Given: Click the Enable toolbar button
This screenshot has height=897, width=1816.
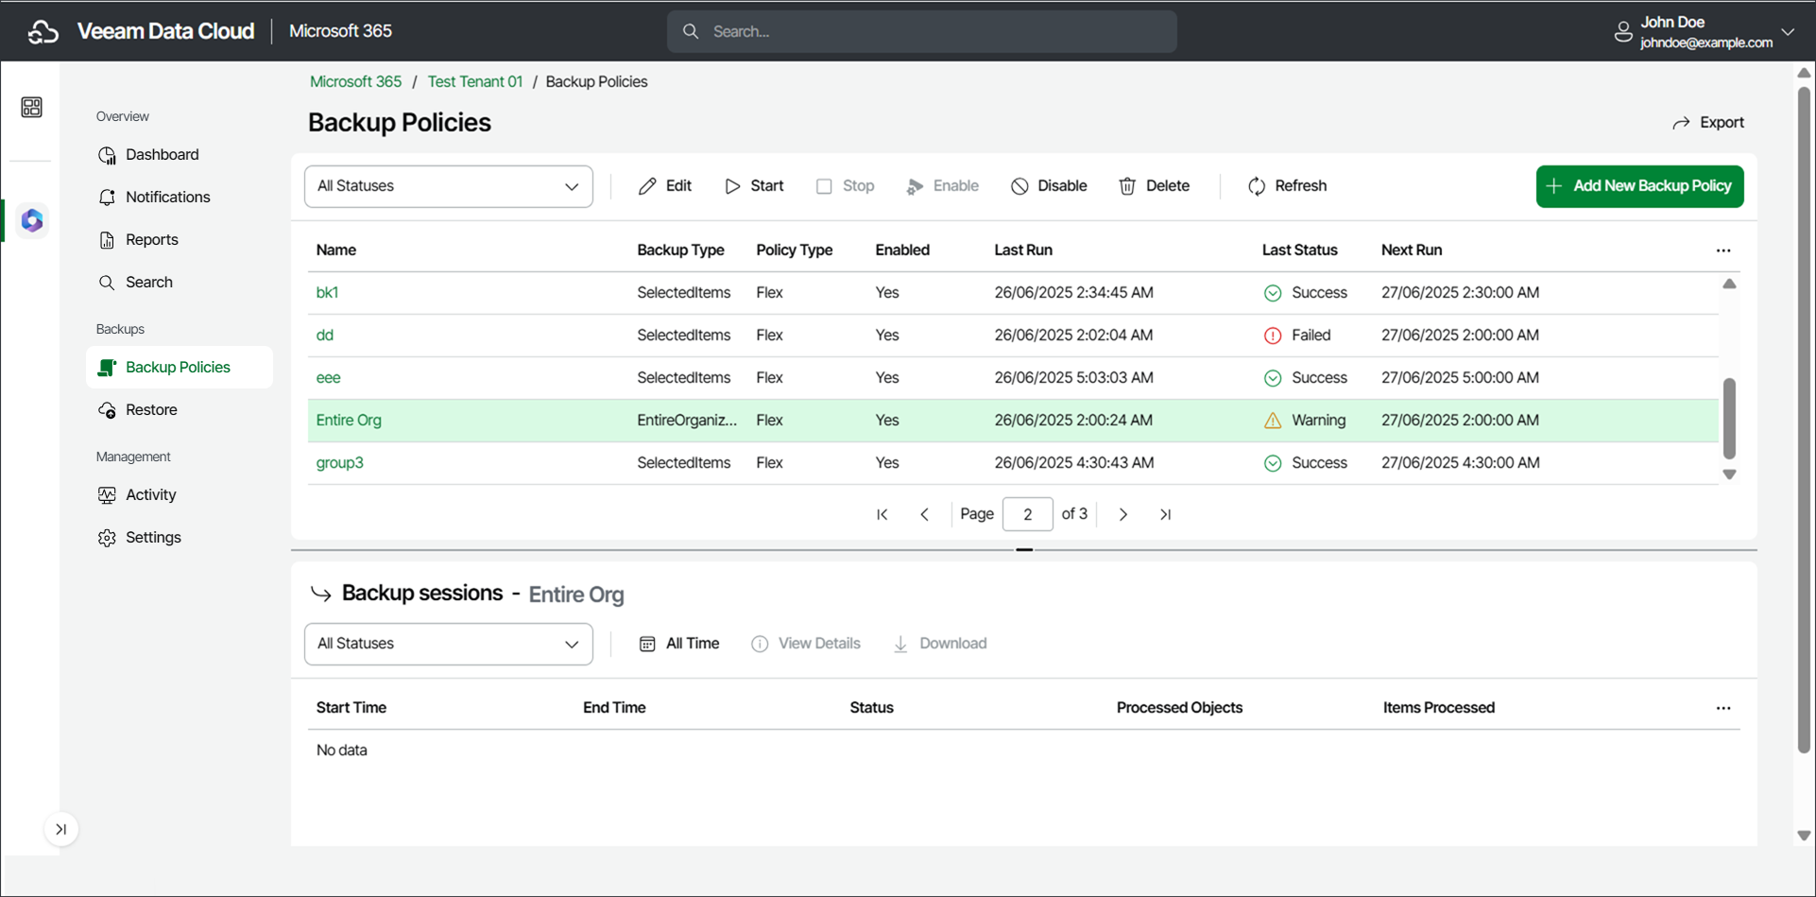Looking at the screenshot, I should tap(942, 186).
